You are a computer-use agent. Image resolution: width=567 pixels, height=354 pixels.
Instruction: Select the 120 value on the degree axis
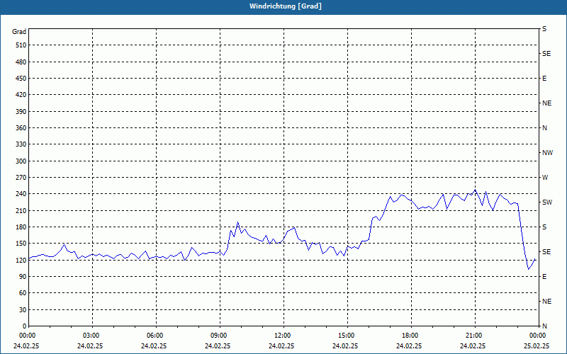tap(21, 260)
